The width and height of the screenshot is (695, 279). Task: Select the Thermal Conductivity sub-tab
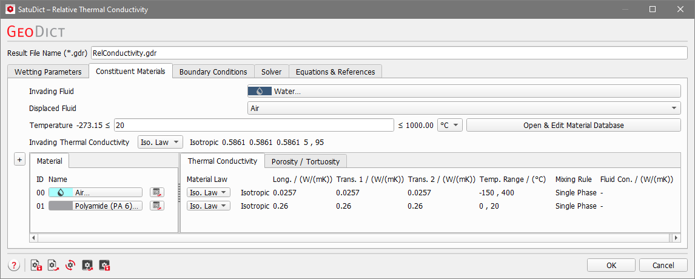(x=223, y=161)
